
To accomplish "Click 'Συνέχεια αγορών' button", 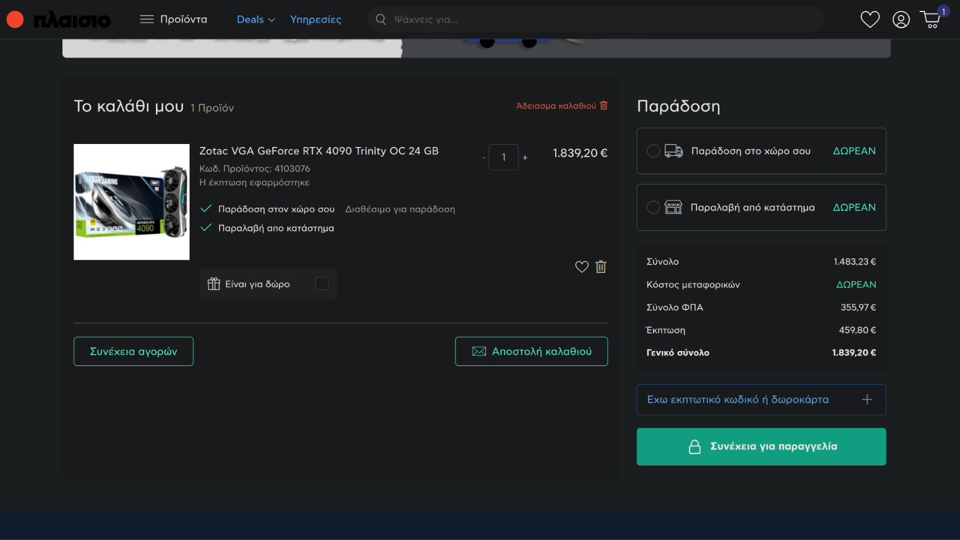I will point(133,352).
